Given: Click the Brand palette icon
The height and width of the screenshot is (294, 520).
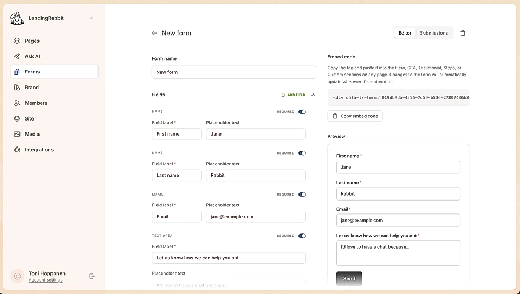Looking at the screenshot, I should 17,88.
